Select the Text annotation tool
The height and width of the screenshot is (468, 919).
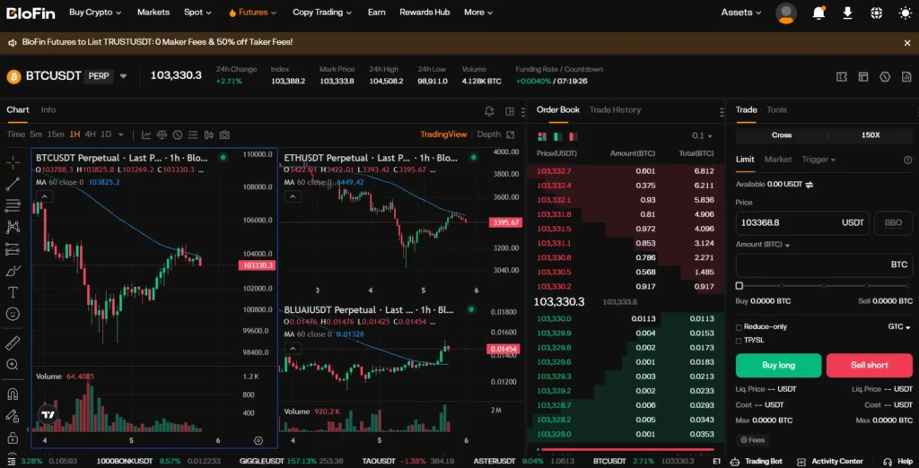[x=13, y=291]
